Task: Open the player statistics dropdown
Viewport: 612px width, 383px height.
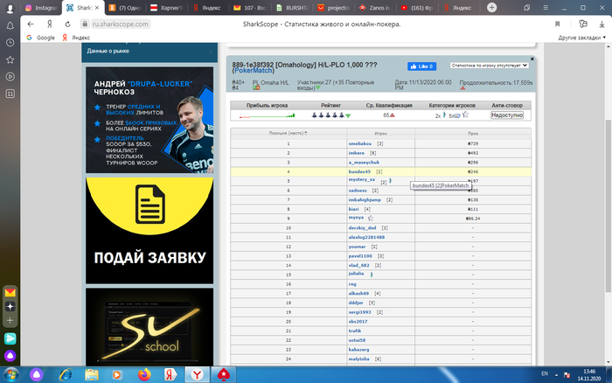Action: pos(489,66)
